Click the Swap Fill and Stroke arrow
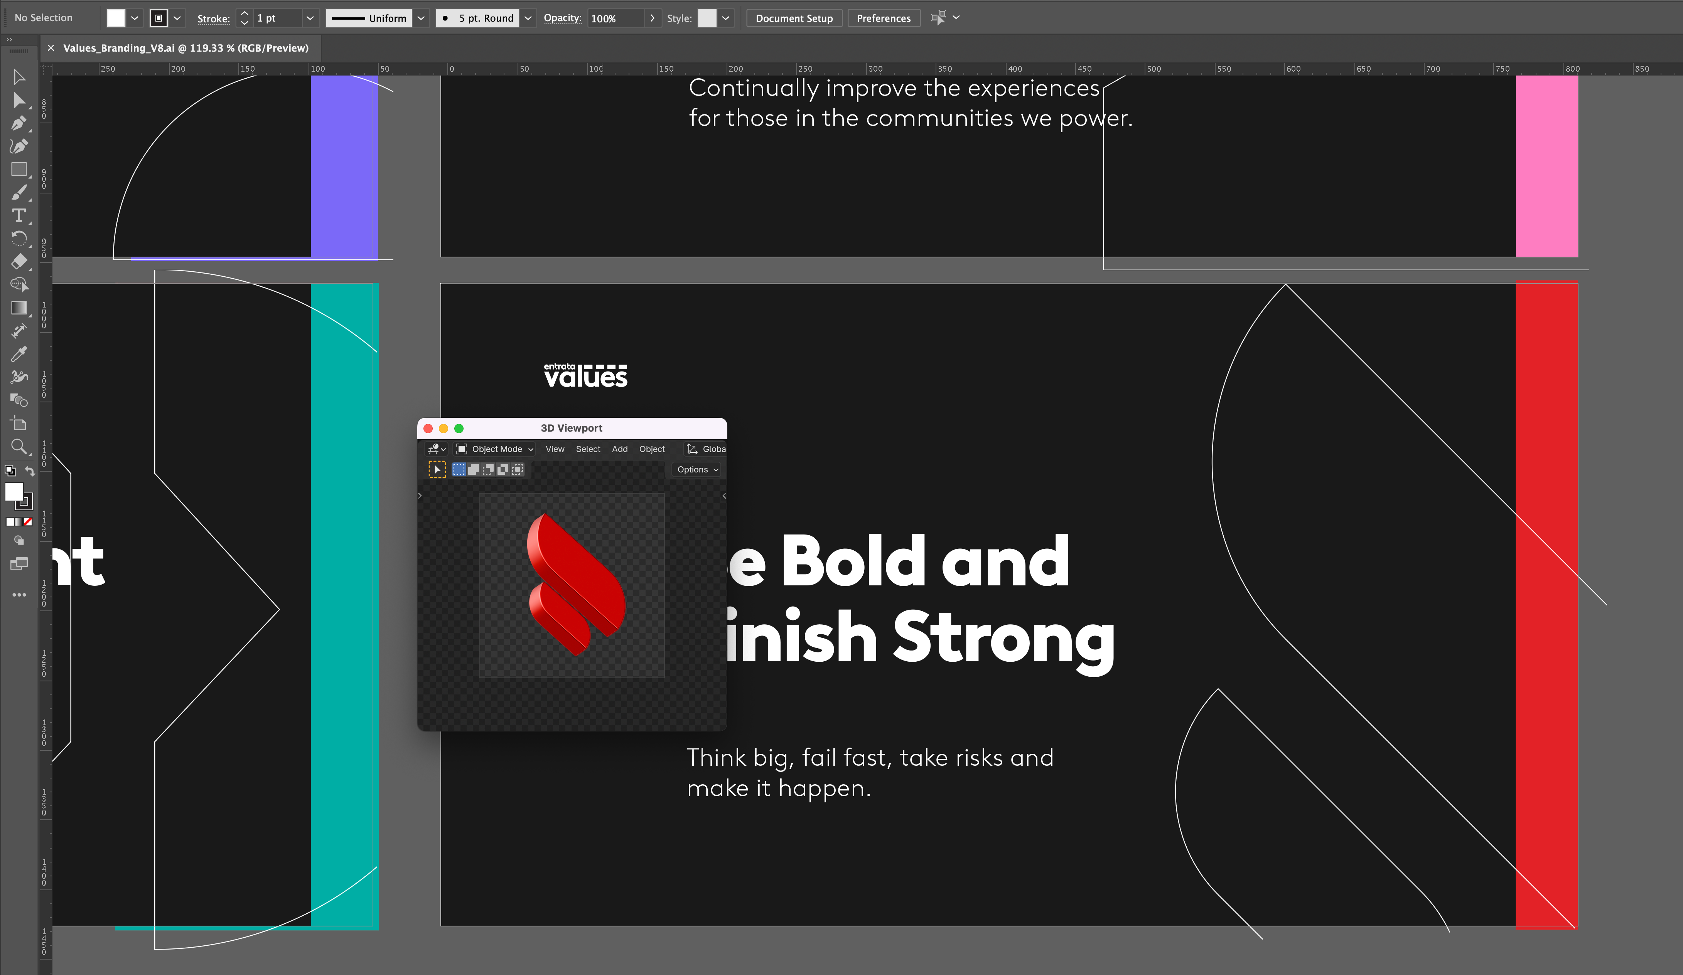Screen dimensions: 1683x975 pyautogui.click(x=29, y=471)
